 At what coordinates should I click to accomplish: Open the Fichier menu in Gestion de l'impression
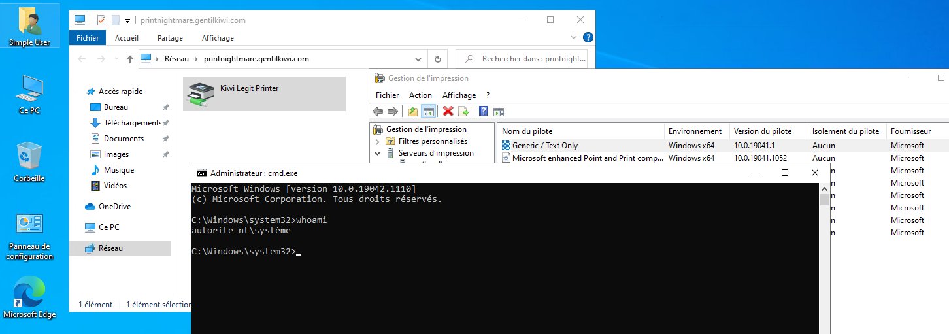(387, 95)
